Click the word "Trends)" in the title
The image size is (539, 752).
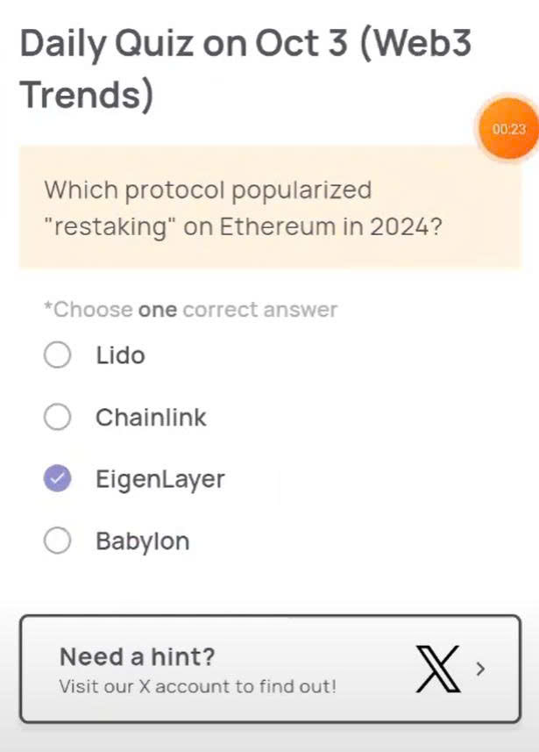(x=86, y=94)
